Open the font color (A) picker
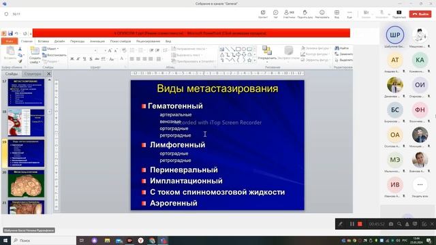This screenshot has height=245, width=436. tap(122, 59)
